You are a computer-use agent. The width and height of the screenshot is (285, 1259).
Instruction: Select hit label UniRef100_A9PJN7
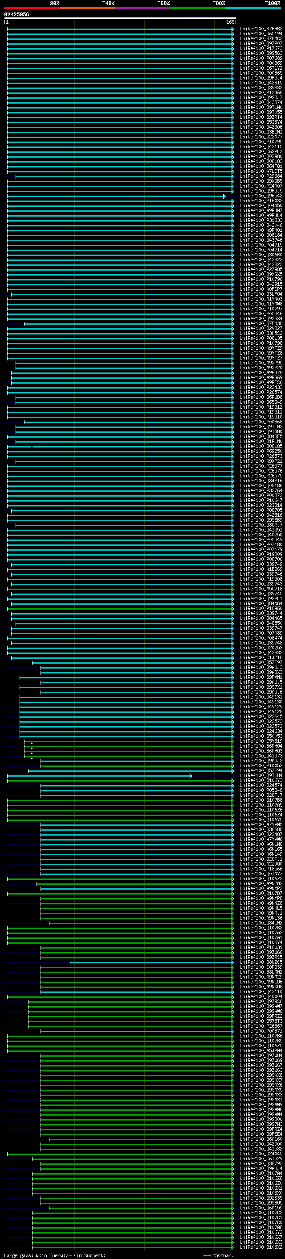[x=261, y=211]
